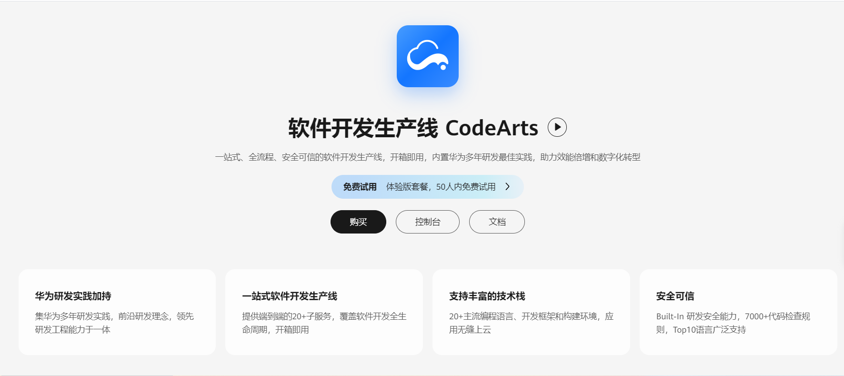
Task: Select the 一站式软件开发生产线 card
Action: point(324,312)
